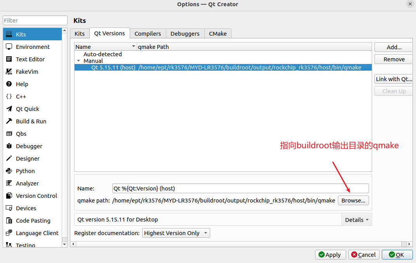Screen dimensions: 416x263
Task: Click the Qbs grid icon
Action: tap(9, 133)
